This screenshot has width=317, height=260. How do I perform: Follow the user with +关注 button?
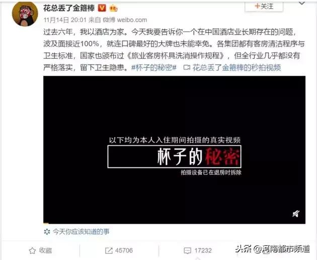pos(264,6)
